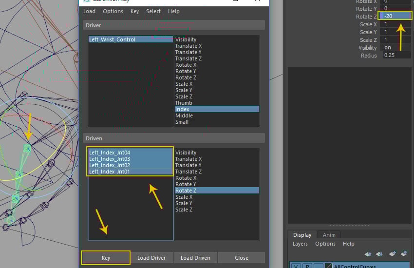Click Scale Y value field in Channel Box
The width and height of the screenshot is (414, 268).
click(395, 32)
